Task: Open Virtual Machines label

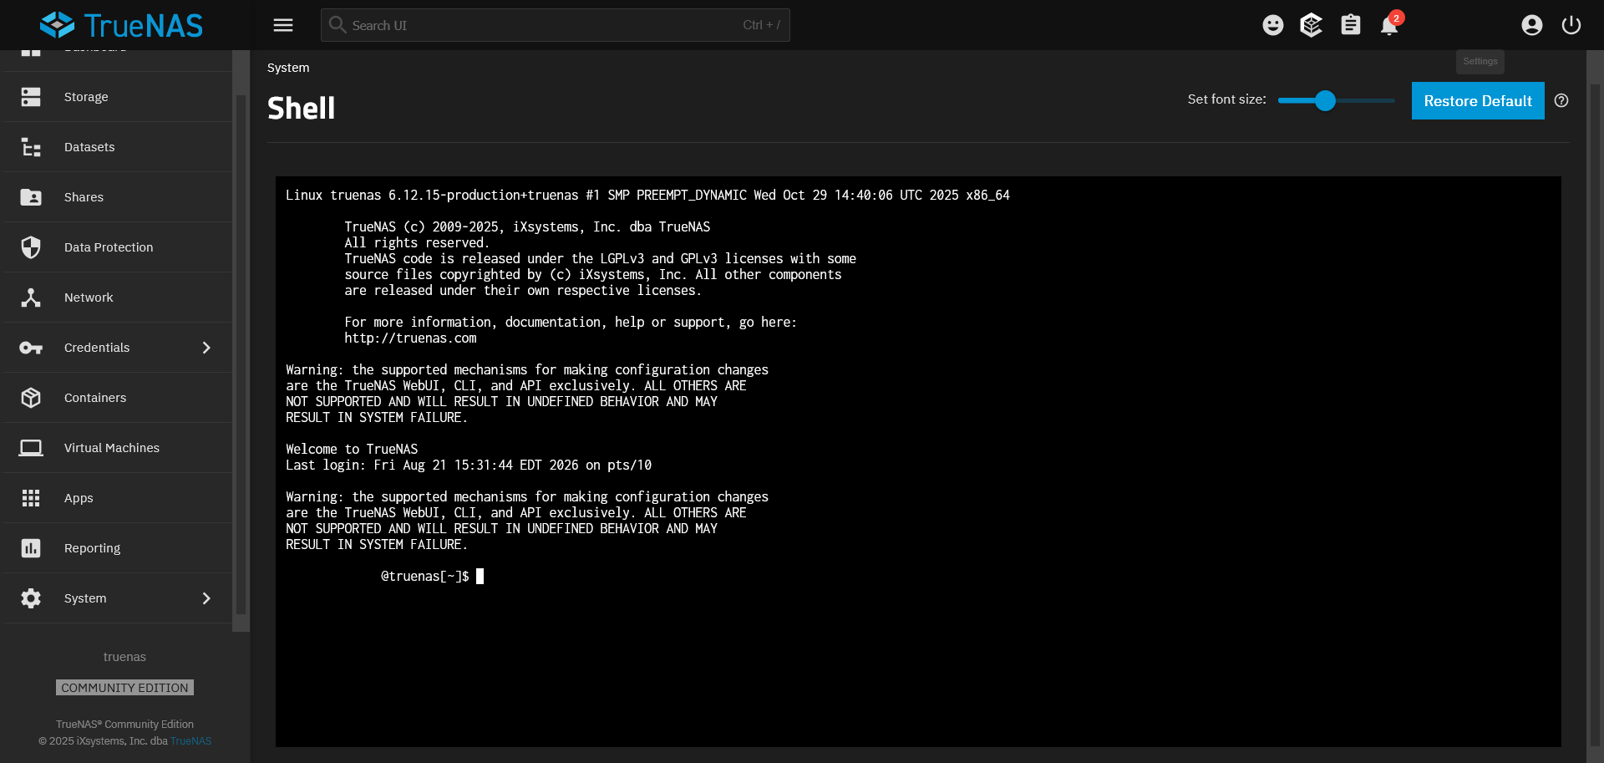Action: tap(112, 448)
